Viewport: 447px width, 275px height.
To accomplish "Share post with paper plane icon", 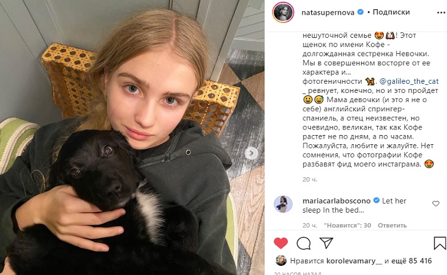I will (326, 243).
